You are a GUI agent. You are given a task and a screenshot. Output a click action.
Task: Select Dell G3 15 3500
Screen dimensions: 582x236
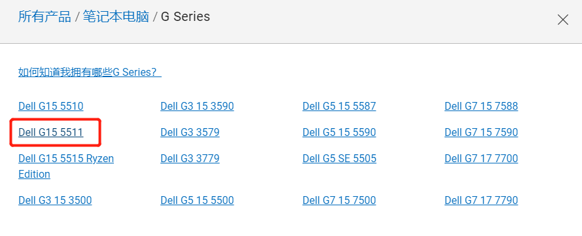click(55, 201)
